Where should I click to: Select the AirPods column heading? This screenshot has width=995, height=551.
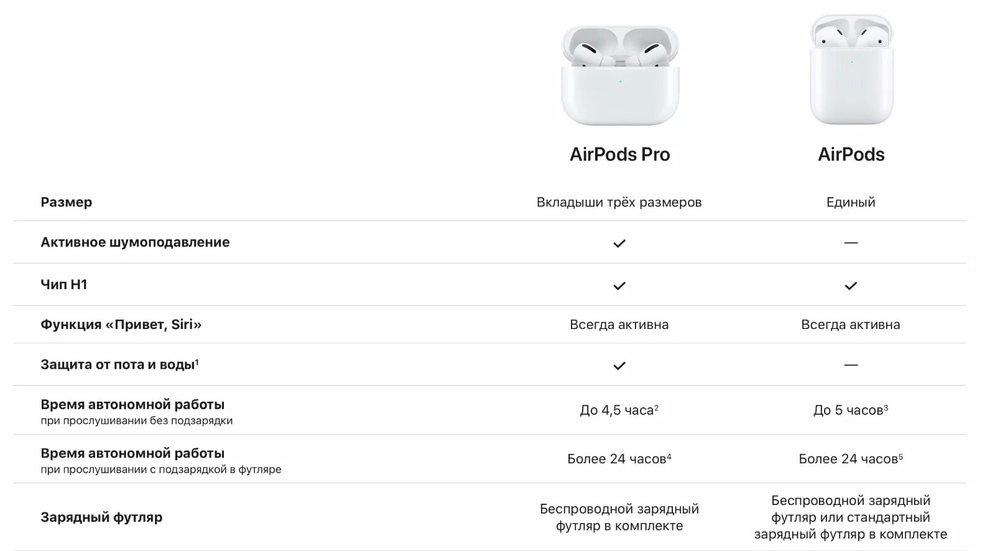pos(851,154)
